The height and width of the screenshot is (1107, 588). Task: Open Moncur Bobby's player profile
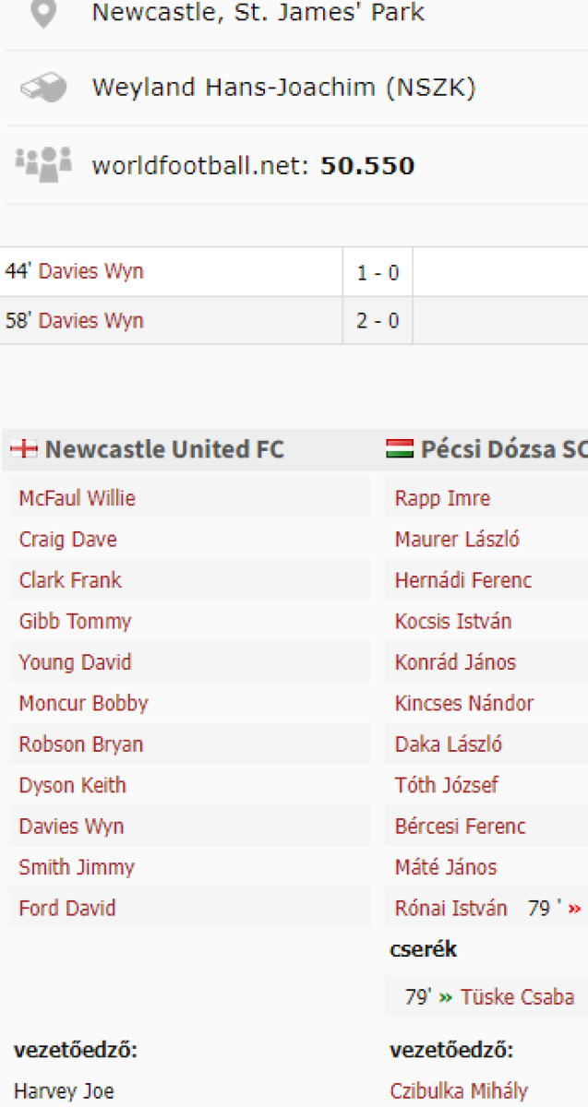pyautogui.click(x=83, y=704)
